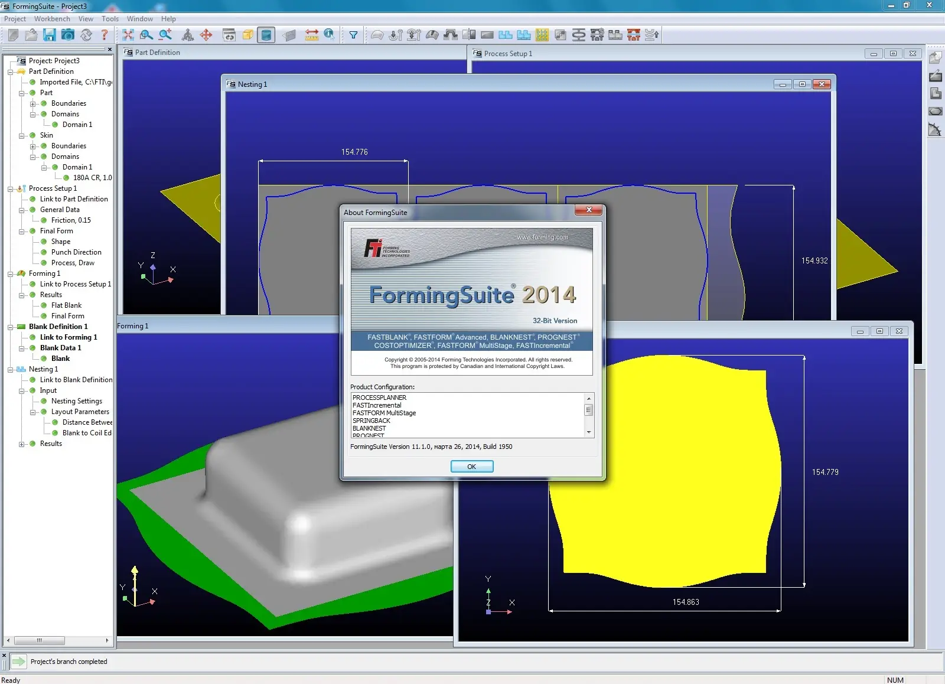Click the oval shape icon in right sidebar
Viewport: 945px width, 684px height.
(x=936, y=111)
